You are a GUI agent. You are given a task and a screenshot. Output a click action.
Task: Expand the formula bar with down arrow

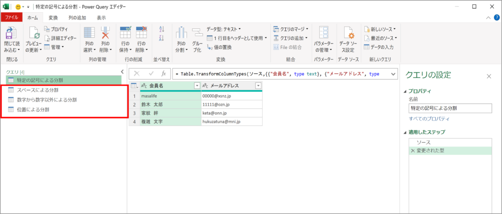click(x=394, y=74)
